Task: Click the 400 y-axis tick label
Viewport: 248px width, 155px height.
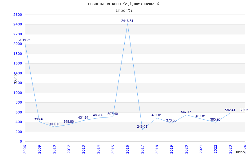Action: (x=19, y=122)
